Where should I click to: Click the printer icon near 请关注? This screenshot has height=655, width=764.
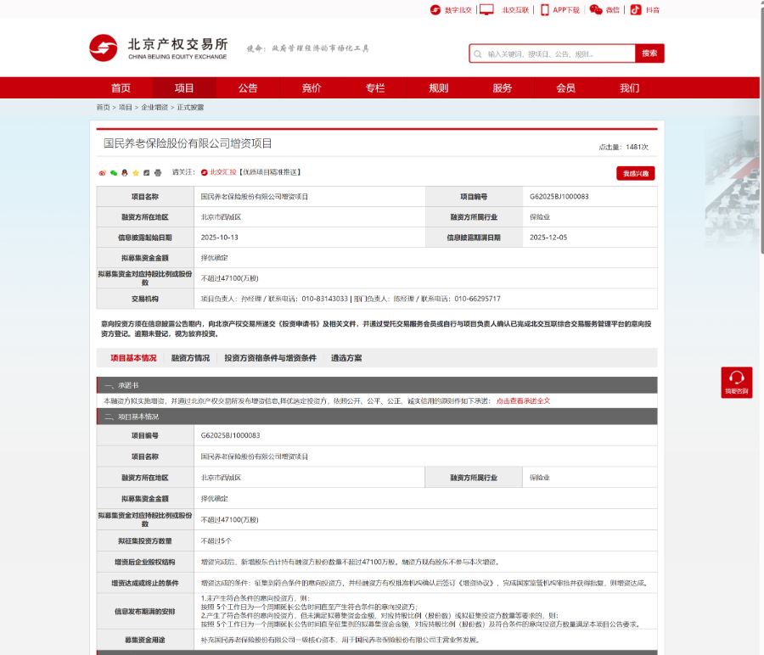point(157,173)
